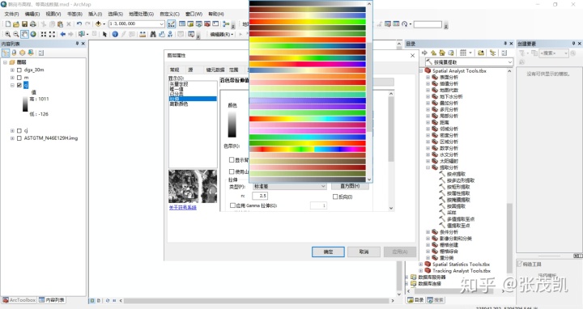Viewport: 583px width, 309px height.
Task: Click the symbology preview thumbnail image
Action: coord(193,186)
